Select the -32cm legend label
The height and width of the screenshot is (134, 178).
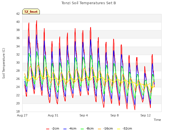127,128
